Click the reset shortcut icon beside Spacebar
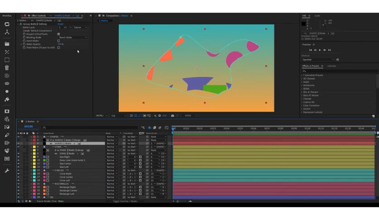 tap(337, 60)
